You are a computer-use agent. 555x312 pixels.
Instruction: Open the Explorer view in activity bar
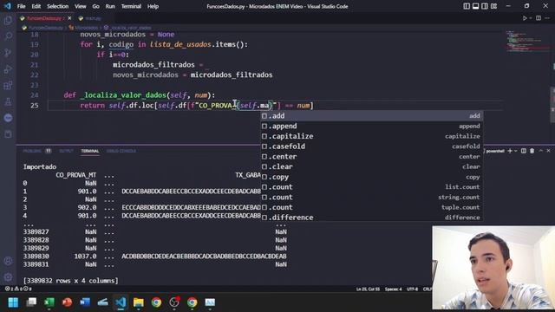tap(8, 20)
